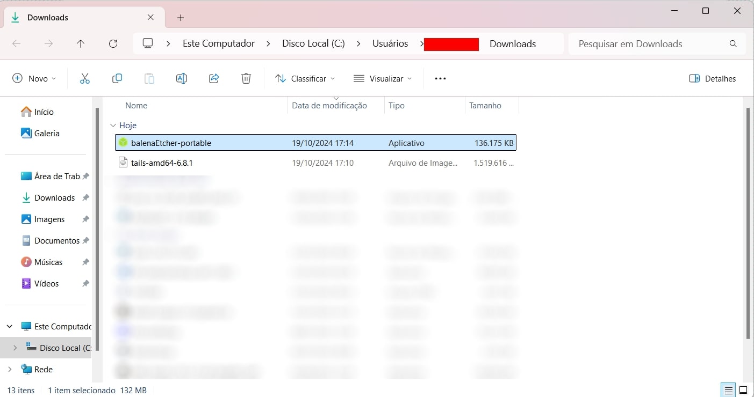The width and height of the screenshot is (754, 397).
Task: Expand the Disco Local (C:) tree node
Action: point(15,348)
